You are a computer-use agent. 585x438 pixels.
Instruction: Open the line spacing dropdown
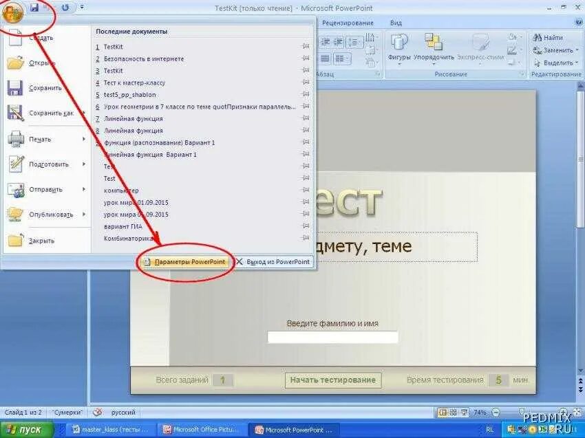[354, 42]
